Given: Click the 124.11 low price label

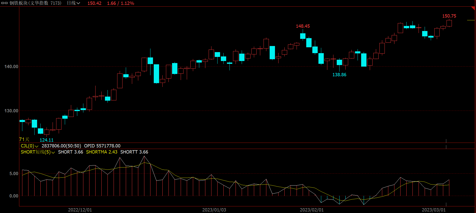Looking at the screenshot, I should click(47, 140).
